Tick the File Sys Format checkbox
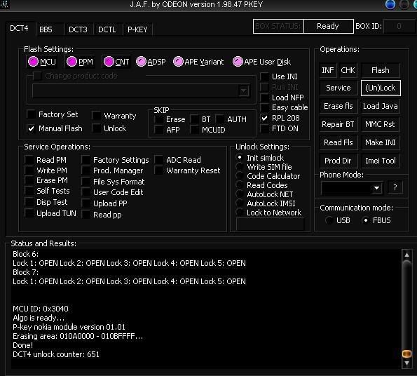417x376 pixels. coord(86,182)
